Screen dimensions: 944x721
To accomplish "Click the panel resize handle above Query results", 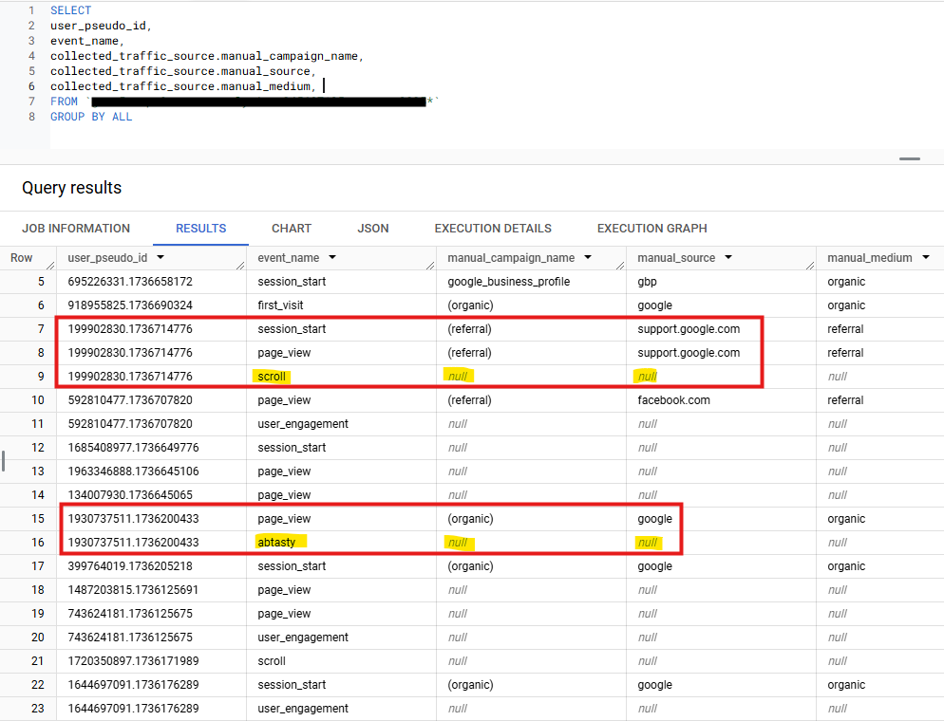I will [x=909, y=159].
